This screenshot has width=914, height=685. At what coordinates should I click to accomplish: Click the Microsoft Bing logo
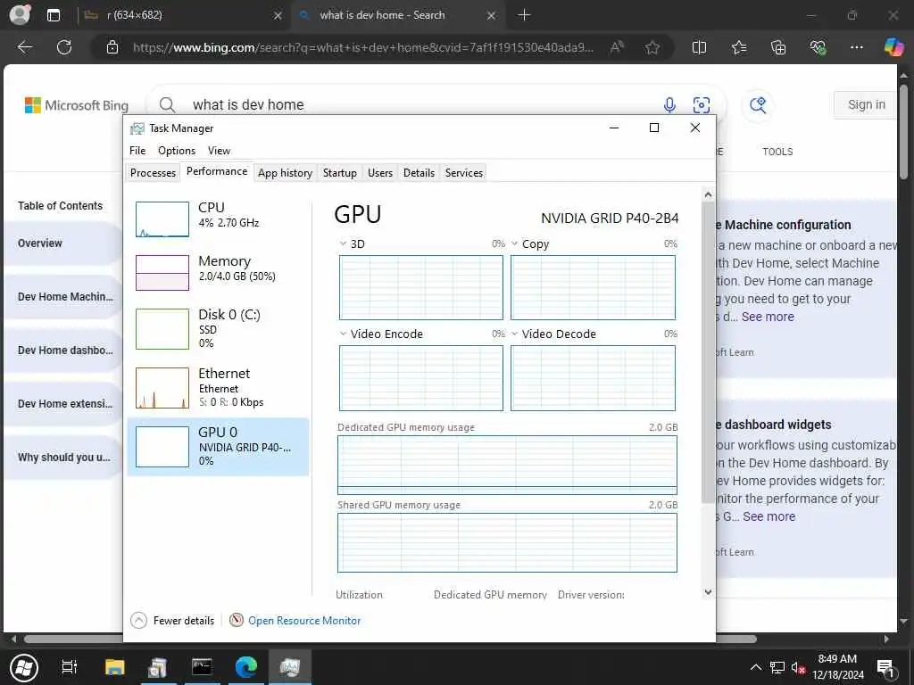pyautogui.click(x=77, y=105)
